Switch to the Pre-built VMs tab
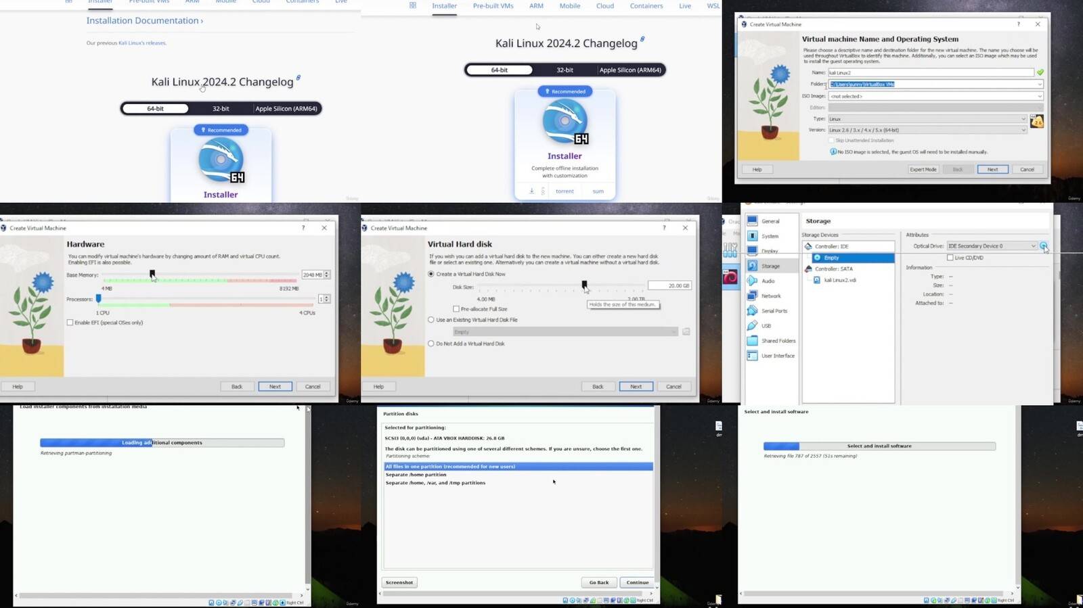 coord(493,6)
